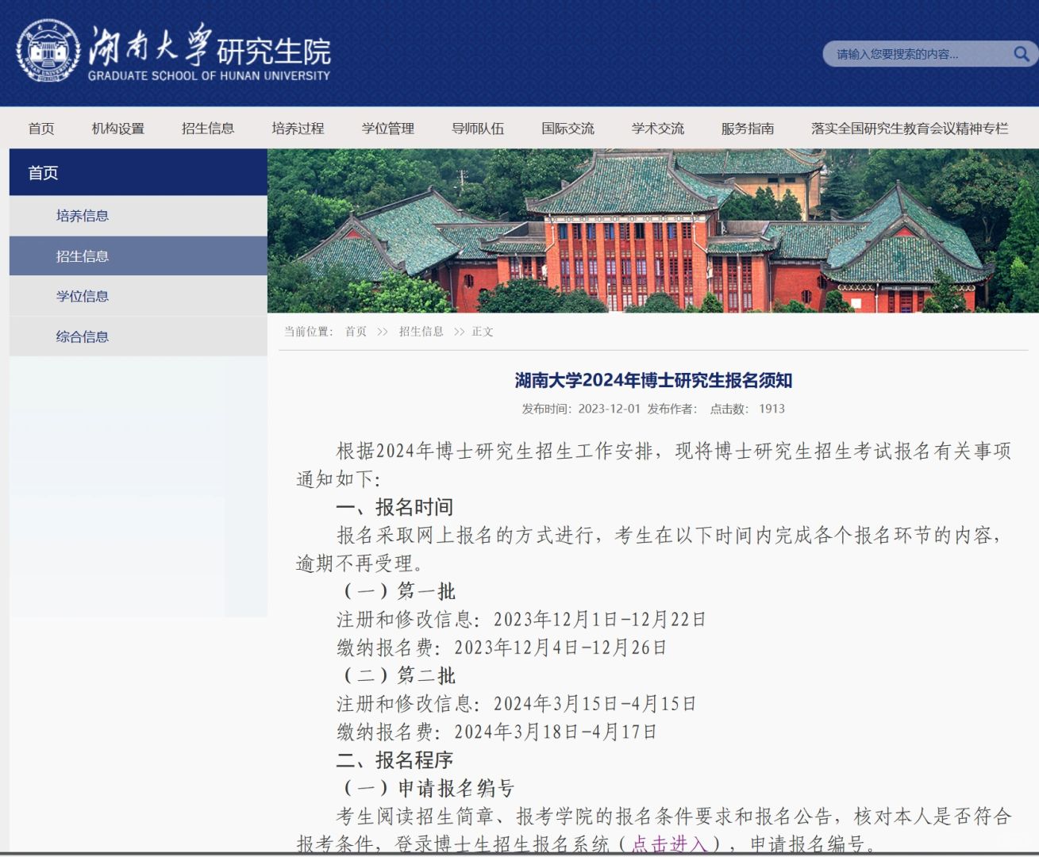Select 综合信息 in the sidebar
This screenshot has height=857, width=1039.
click(x=138, y=336)
